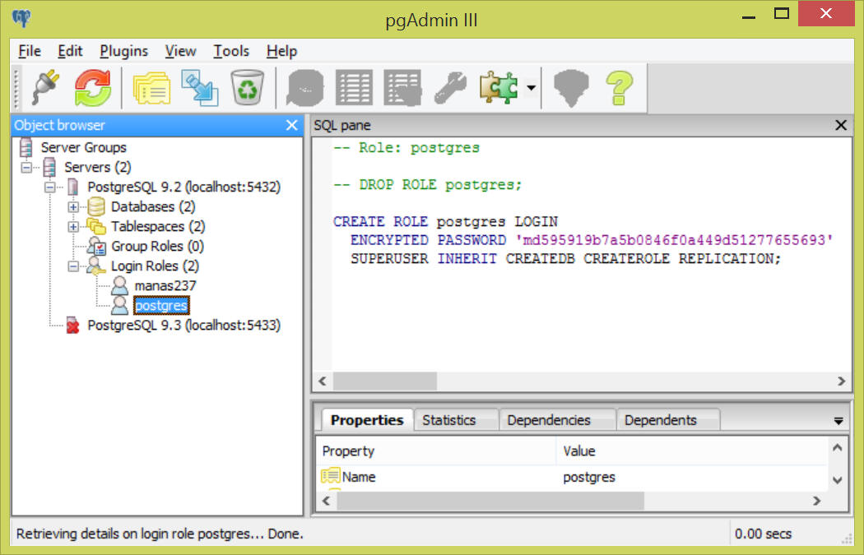Expand the Tablespaces (2) tree node
Image resolution: width=864 pixels, height=555 pixels.
click(x=73, y=227)
